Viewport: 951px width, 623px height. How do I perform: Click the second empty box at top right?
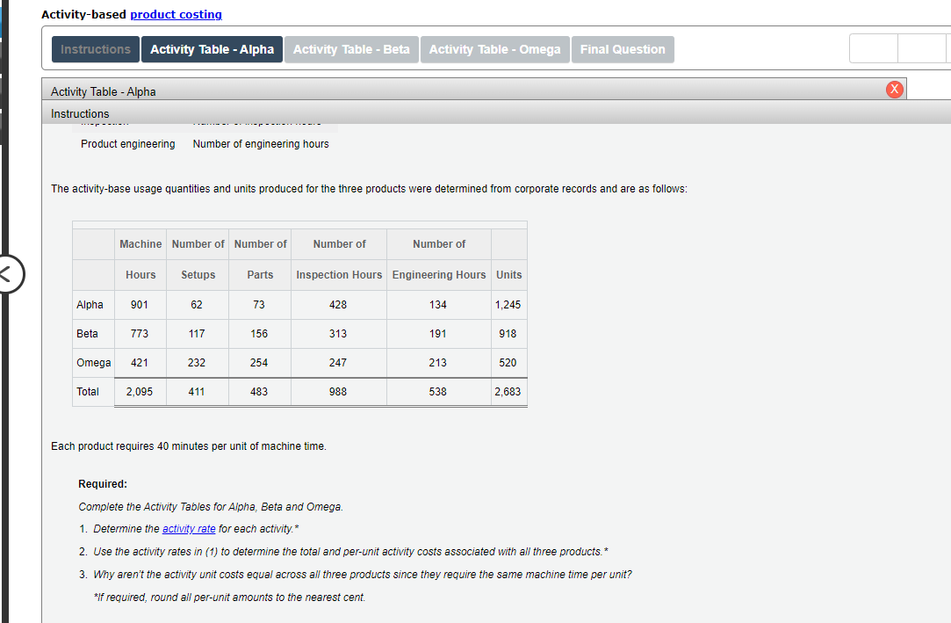coord(921,49)
